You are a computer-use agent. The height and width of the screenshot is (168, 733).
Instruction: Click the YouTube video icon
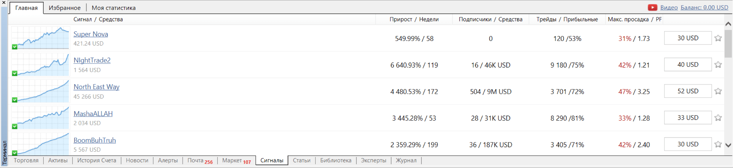(652, 8)
